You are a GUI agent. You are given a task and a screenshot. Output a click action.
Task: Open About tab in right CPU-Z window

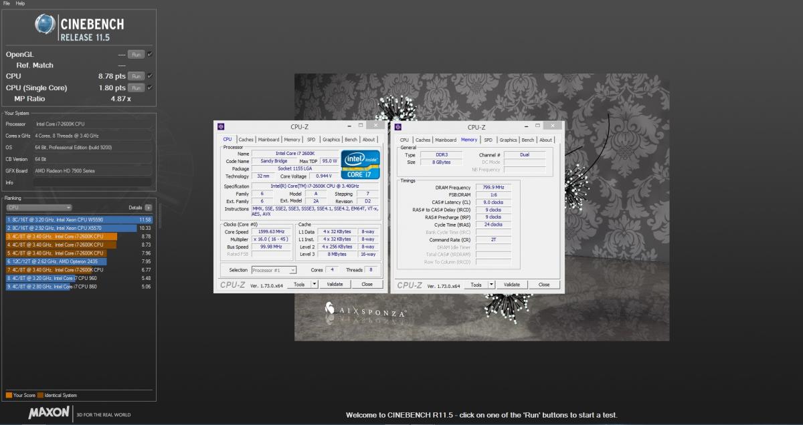pos(546,140)
